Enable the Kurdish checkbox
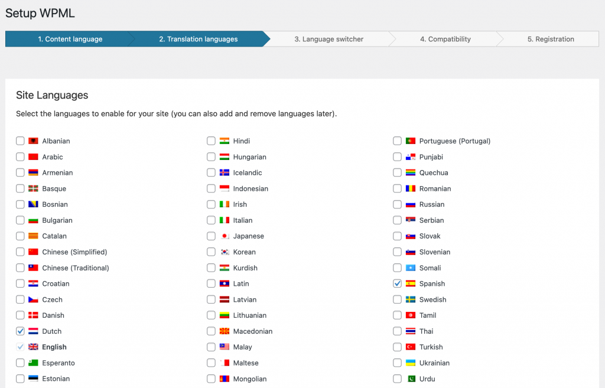Viewport: 605px width, 388px height. [211, 268]
